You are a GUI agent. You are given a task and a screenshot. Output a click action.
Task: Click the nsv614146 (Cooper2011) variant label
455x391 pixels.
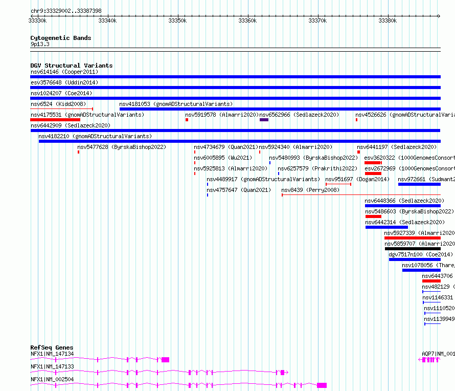(x=64, y=72)
